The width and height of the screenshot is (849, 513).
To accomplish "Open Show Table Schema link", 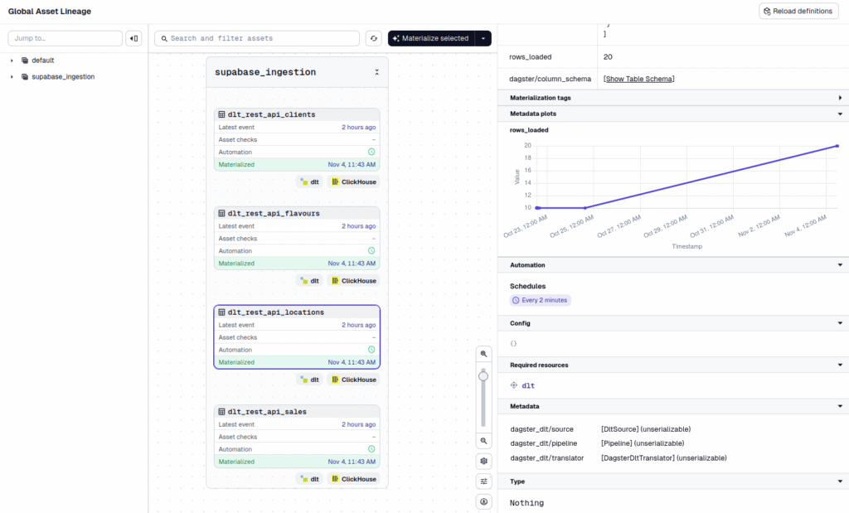I will tap(638, 79).
